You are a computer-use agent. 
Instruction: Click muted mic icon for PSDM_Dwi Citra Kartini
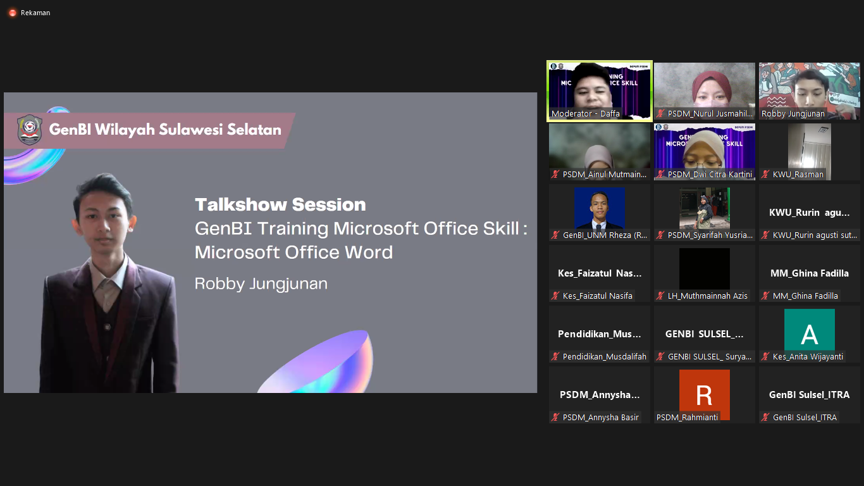[660, 175]
